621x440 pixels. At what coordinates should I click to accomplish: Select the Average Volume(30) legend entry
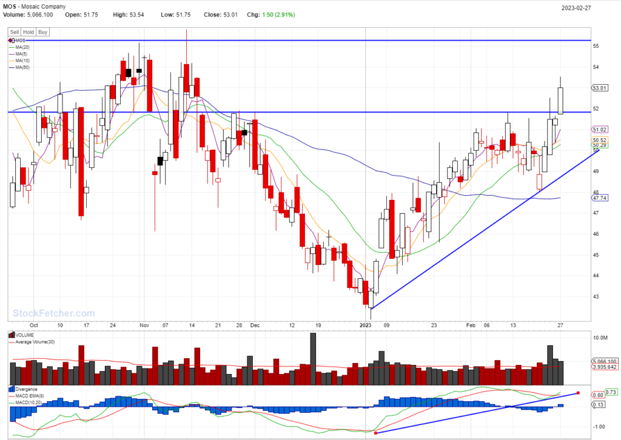(x=32, y=342)
